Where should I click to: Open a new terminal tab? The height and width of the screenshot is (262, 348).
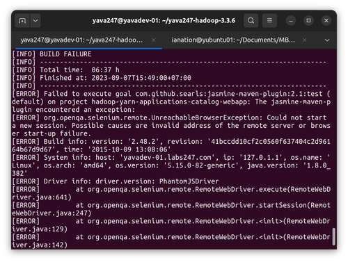(22, 21)
